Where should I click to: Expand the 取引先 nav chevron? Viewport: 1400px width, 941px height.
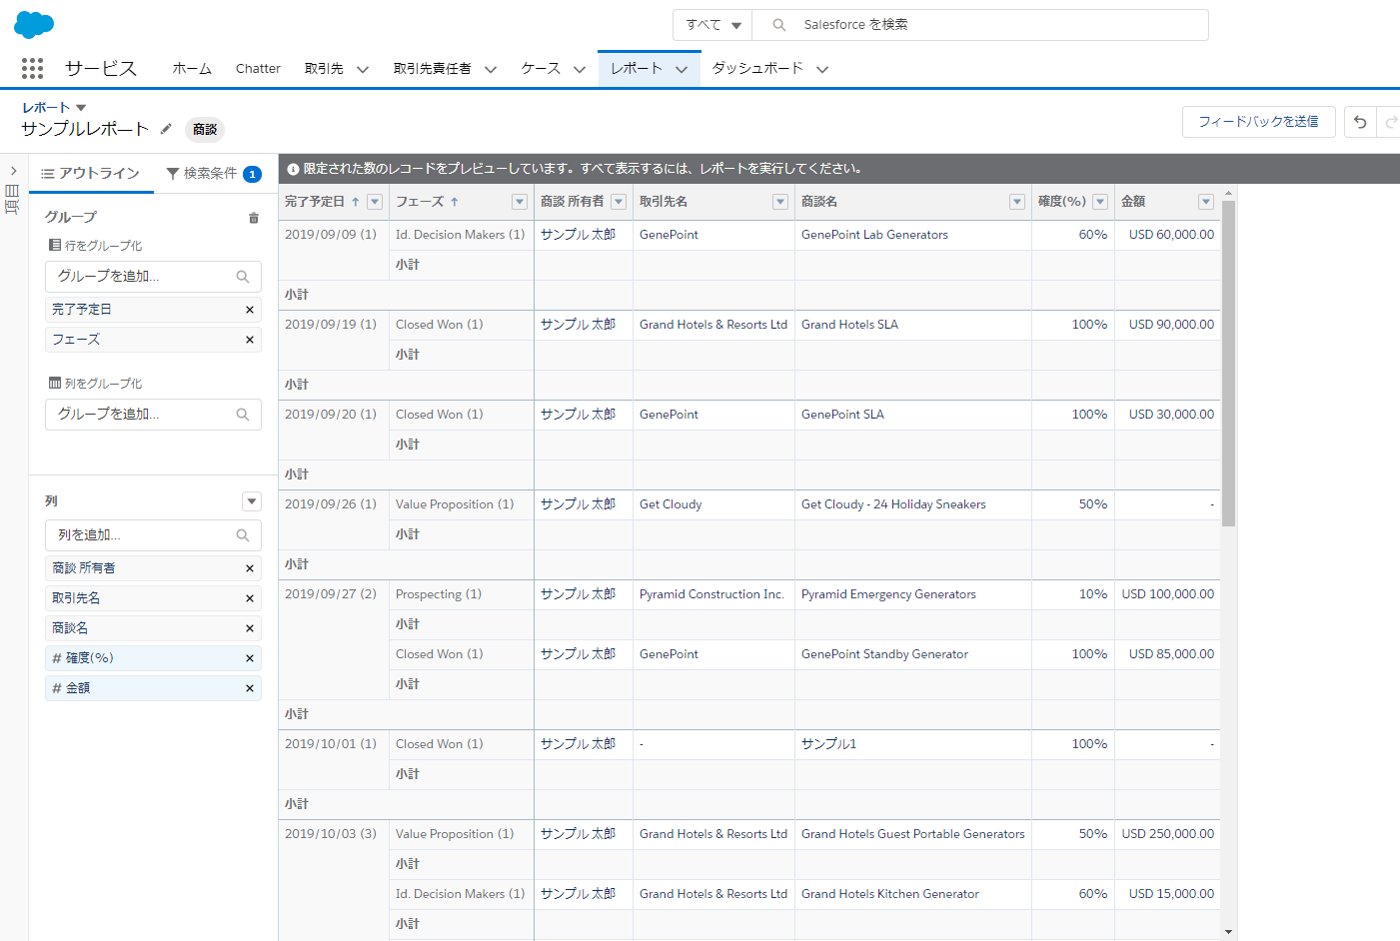click(363, 69)
